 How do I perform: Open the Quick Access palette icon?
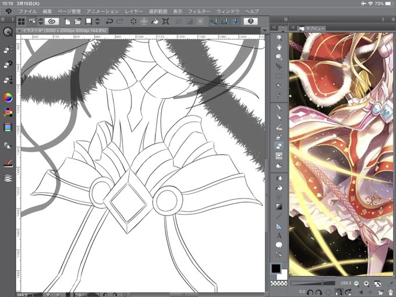coord(8,32)
